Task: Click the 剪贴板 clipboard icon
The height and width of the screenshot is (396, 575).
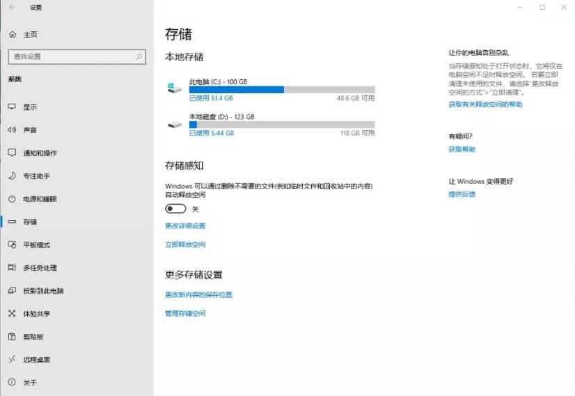Action: pos(12,336)
